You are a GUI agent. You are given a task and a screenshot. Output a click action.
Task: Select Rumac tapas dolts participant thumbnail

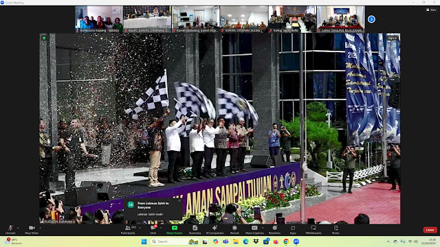tap(292, 19)
